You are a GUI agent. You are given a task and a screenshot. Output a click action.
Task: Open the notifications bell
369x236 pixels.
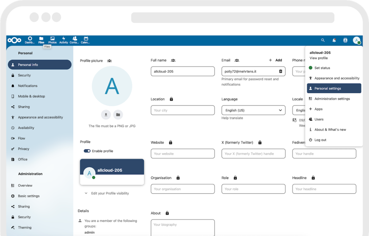coord(334,40)
